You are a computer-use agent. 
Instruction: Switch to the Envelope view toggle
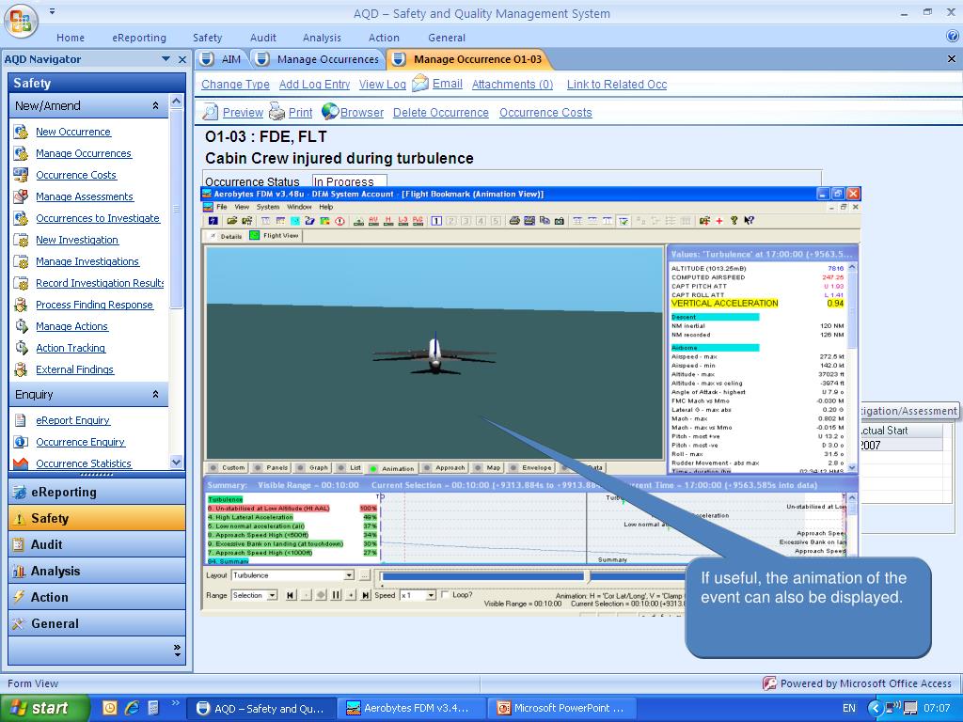click(531, 468)
